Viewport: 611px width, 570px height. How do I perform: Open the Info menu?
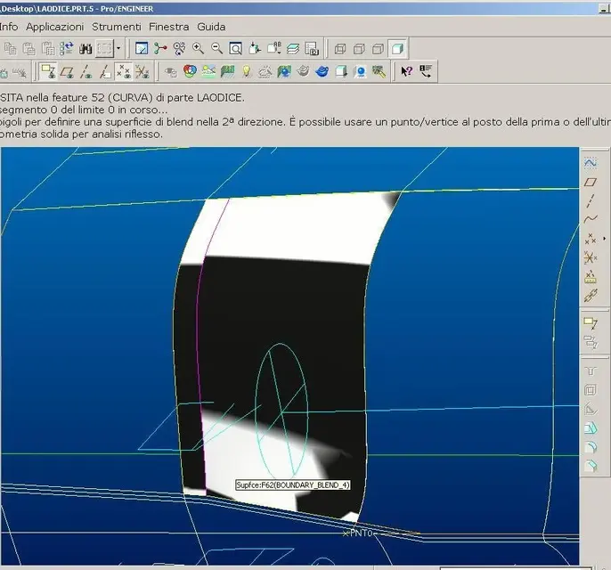pos(9,27)
